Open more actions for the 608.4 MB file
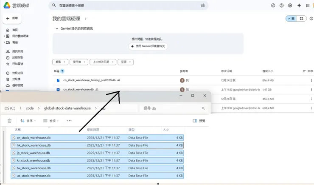314x185 pixels. (311, 108)
